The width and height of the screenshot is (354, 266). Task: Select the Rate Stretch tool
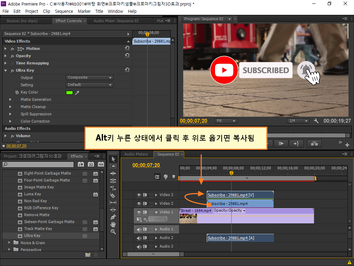coord(113,188)
